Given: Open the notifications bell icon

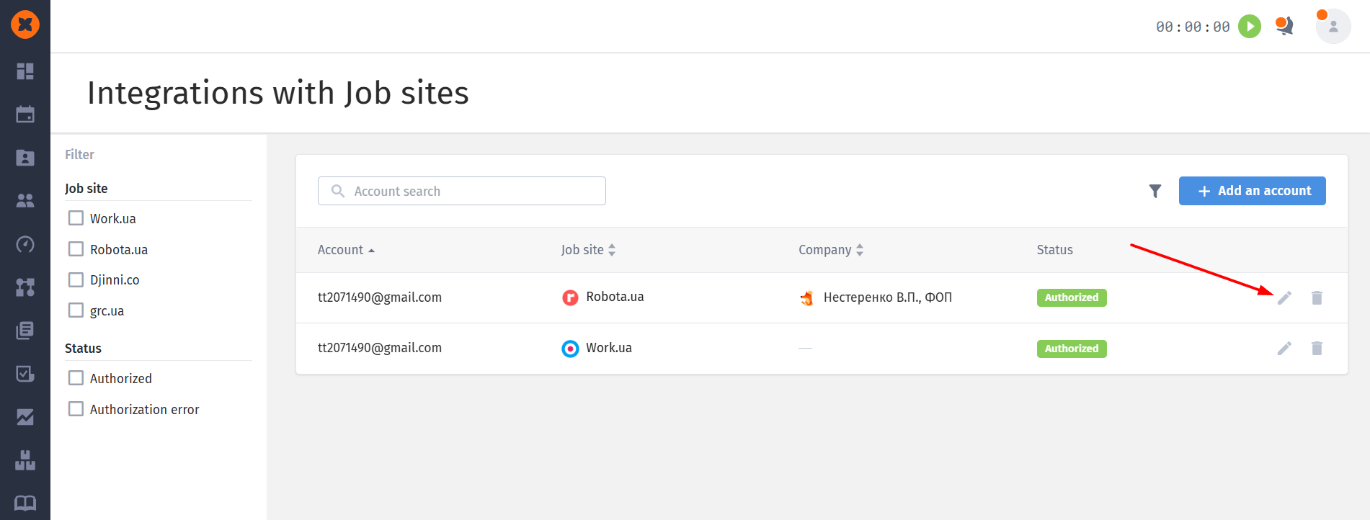Looking at the screenshot, I should point(1284,27).
